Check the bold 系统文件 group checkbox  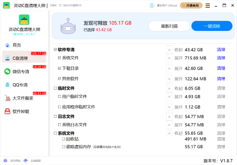click(x=55, y=133)
